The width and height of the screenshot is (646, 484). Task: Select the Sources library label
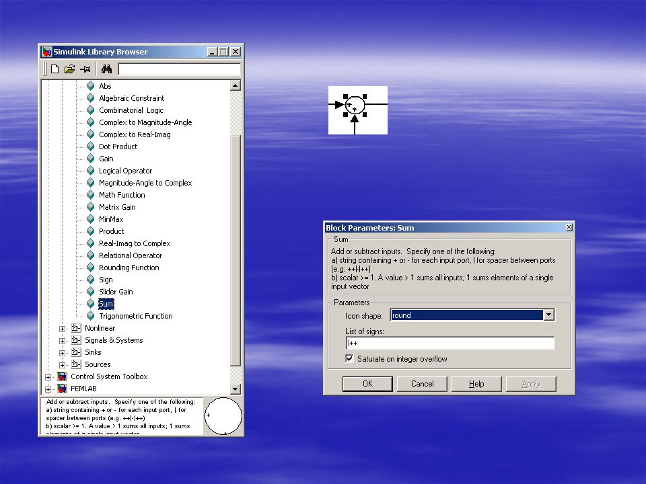point(98,364)
